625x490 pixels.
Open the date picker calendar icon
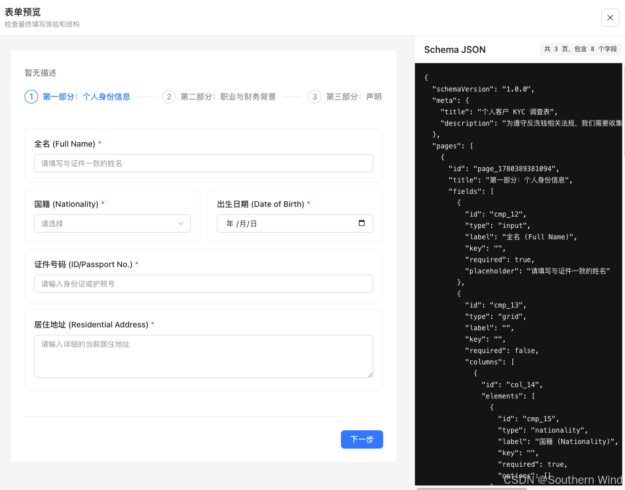point(361,223)
